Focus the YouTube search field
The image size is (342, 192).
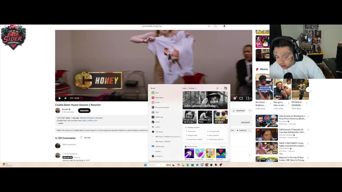point(174,26)
